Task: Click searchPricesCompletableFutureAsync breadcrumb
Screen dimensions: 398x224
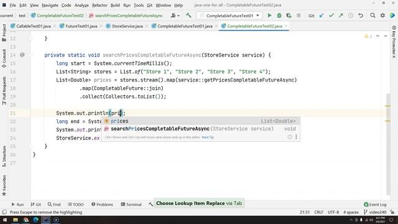Action: click(x=126, y=16)
